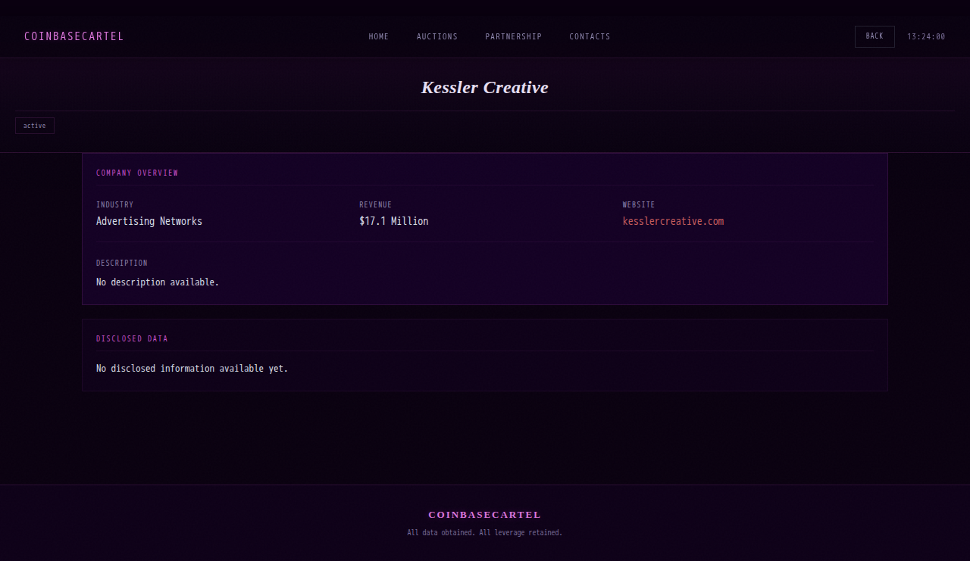Select the No description available text
Image resolution: width=970 pixels, height=561 pixels.
click(158, 282)
